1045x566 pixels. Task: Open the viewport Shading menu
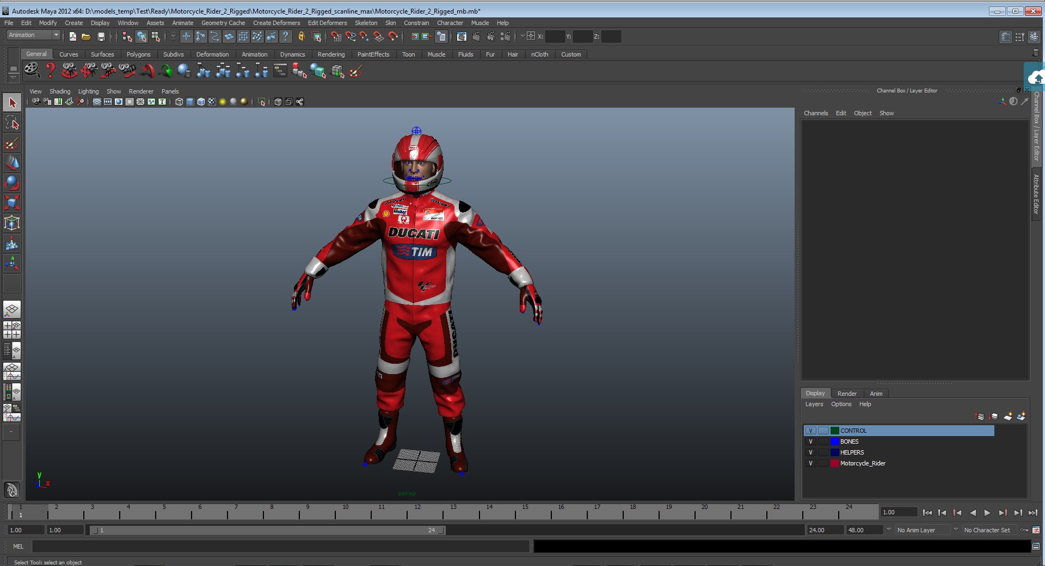pos(60,91)
